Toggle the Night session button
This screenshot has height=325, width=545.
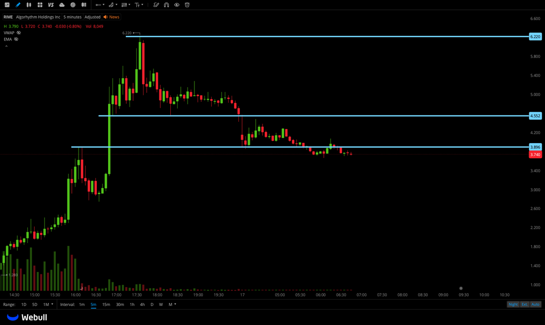coord(513,304)
